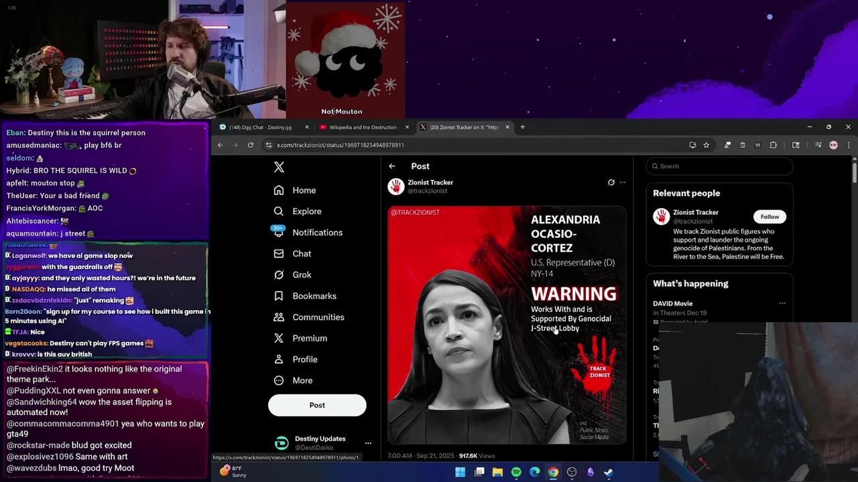The height and width of the screenshot is (482, 858).
Task: Open the AOC post image
Action: coord(507,325)
